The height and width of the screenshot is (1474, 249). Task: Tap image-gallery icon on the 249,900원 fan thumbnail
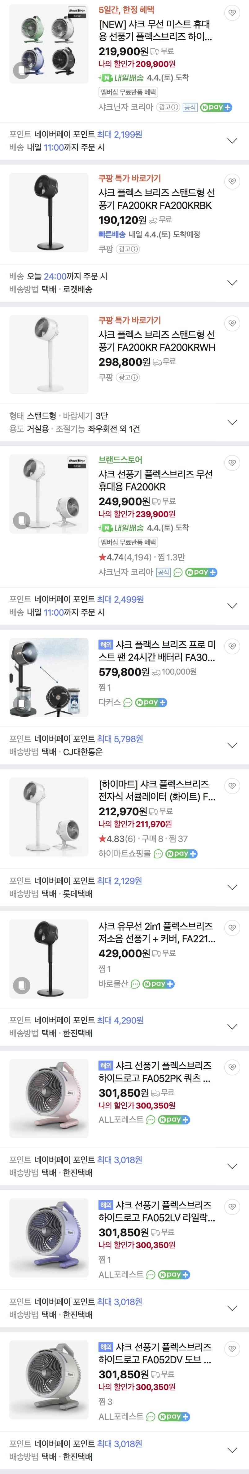21,520
